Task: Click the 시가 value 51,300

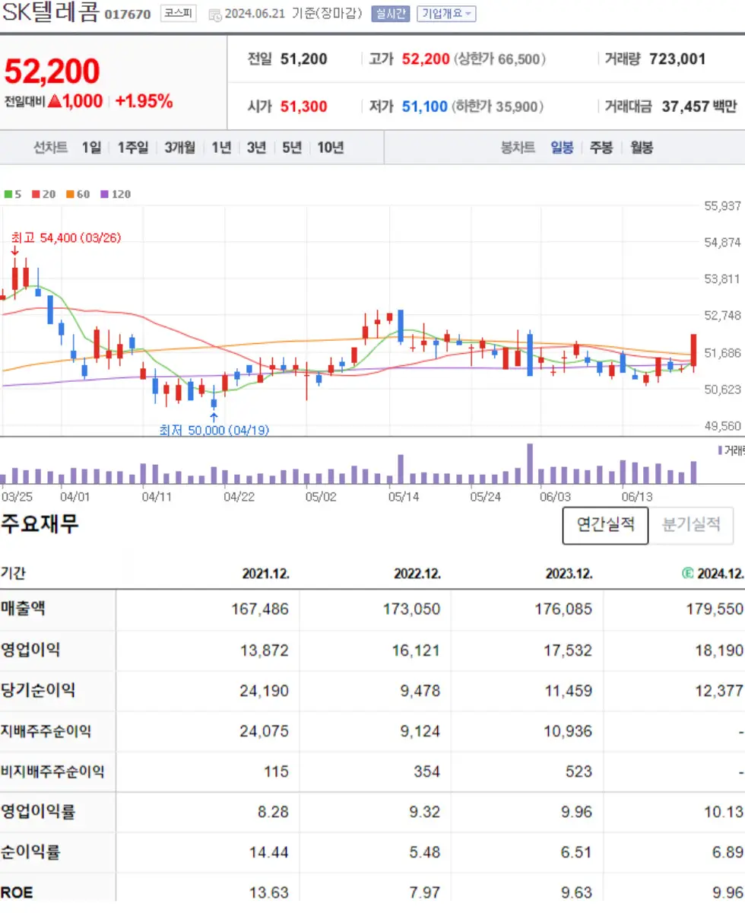Action: point(304,107)
